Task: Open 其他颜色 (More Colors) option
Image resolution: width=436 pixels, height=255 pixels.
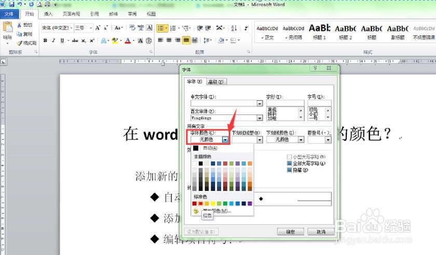Action: click(222, 211)
